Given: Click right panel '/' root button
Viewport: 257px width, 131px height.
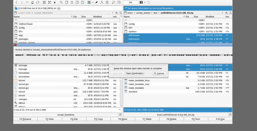Looking at the screenshot, I should (x=222, y=13).
